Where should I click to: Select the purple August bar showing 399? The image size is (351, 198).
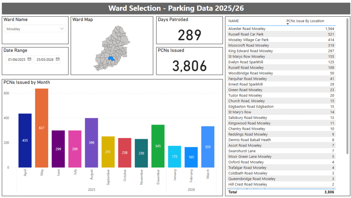(92, 142)
